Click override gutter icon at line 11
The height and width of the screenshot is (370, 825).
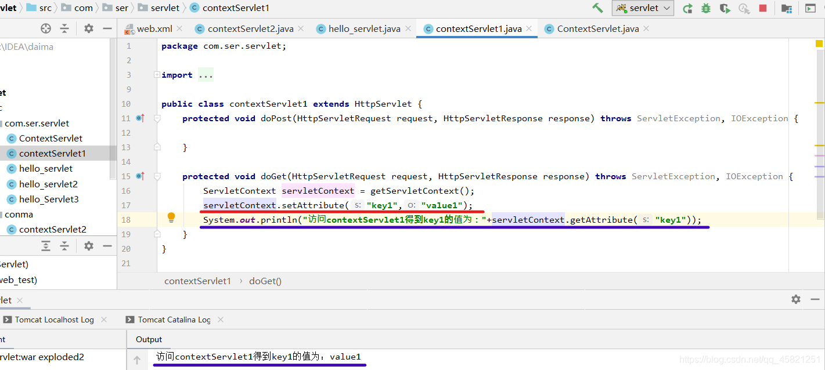coord(140,118)
